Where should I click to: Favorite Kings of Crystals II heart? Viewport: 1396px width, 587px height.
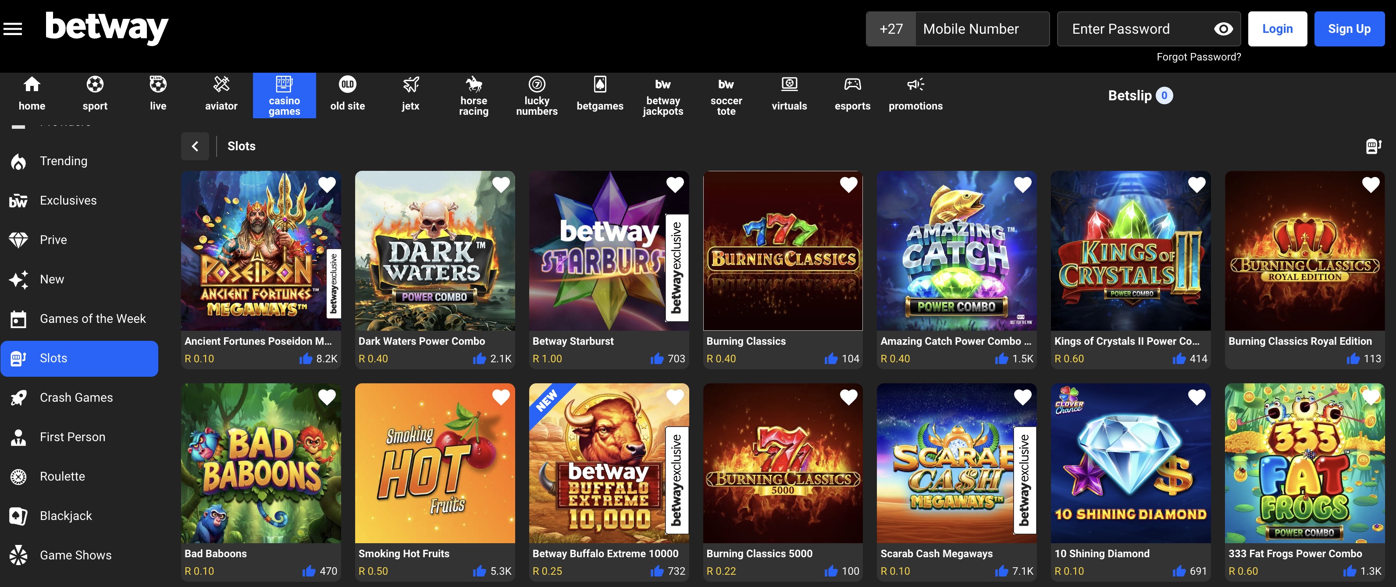[1197, 185]
